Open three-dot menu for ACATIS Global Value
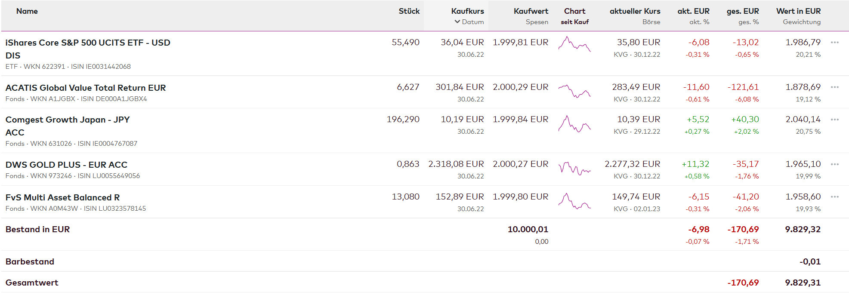This screenshot has width=849, height=295. pyautogui.click(x=834, y=87)
